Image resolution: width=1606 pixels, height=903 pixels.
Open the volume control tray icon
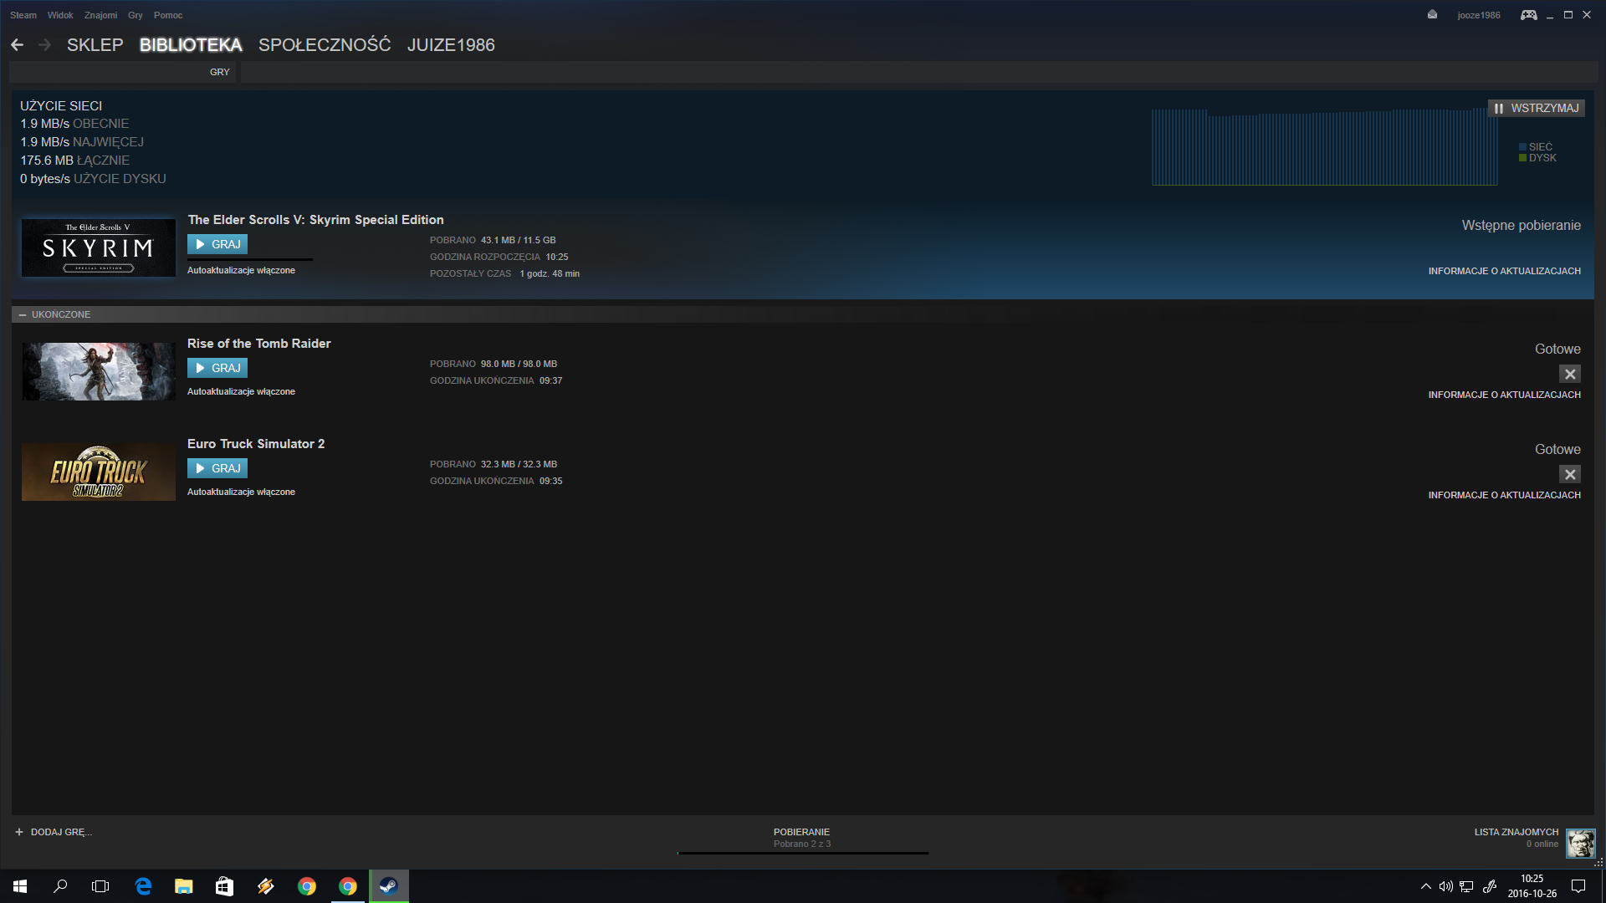[x=1445, y=886]
